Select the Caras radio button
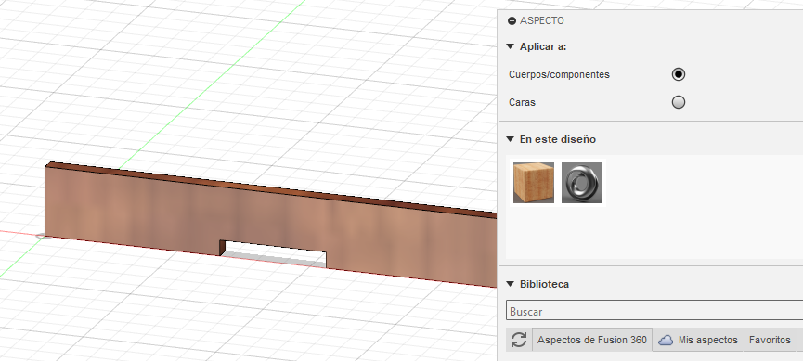The width and height of the screenshot is (803, 361). point(679,102)
